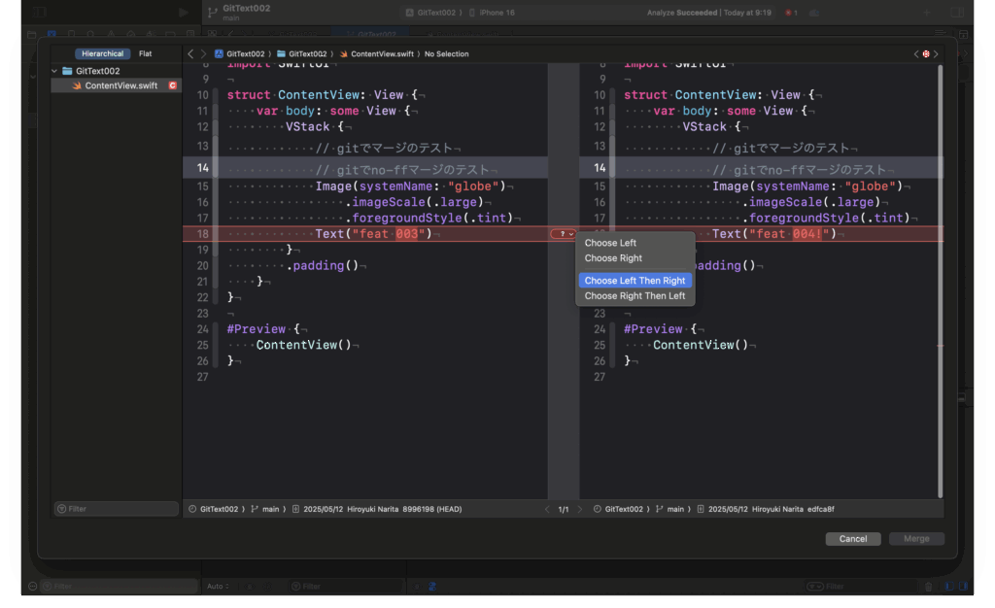This screenshot has width=995, height=608.
Task: Click the plus button in Xcode toolbar
Action: pyautogui.click(x=926, y=12)
